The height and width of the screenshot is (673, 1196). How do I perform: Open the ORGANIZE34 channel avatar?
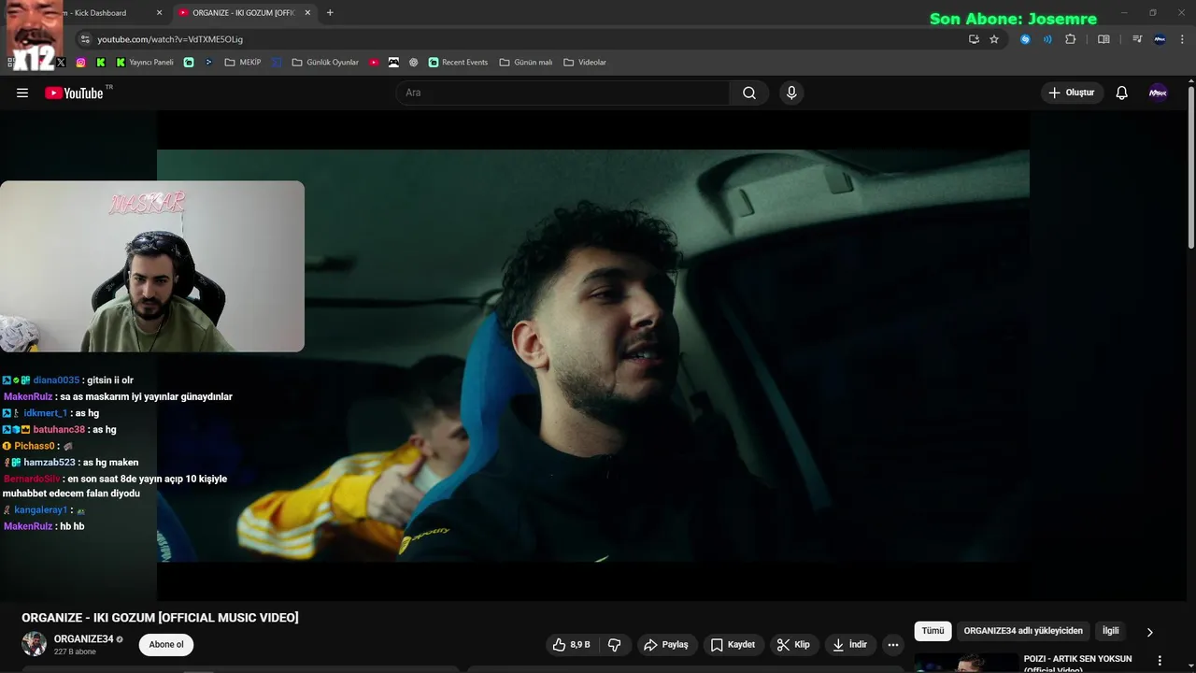coord(35,644)
